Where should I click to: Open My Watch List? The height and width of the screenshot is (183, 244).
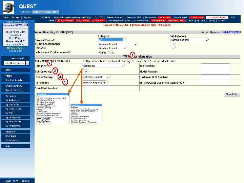[16, 105]
